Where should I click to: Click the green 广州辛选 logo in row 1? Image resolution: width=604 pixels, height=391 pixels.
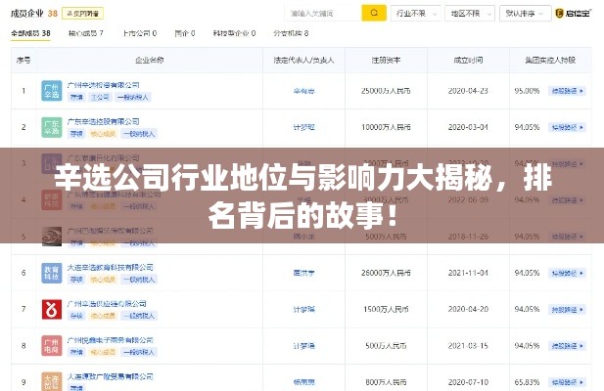52,91
